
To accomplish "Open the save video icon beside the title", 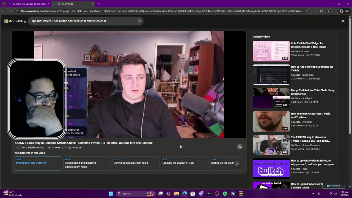I will click(x=240, y=147).
